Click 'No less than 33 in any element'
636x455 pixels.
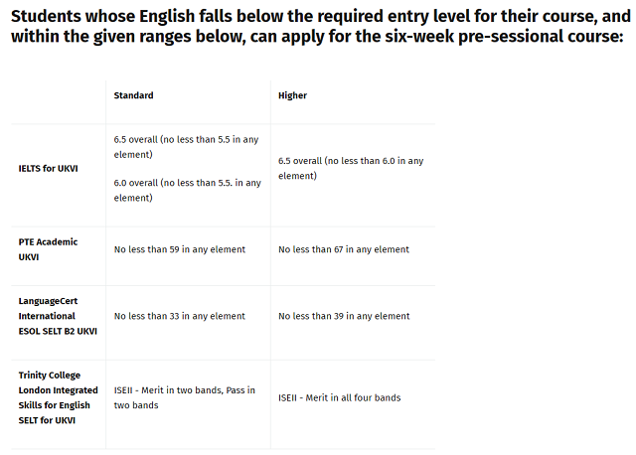(x=180, y=316)
